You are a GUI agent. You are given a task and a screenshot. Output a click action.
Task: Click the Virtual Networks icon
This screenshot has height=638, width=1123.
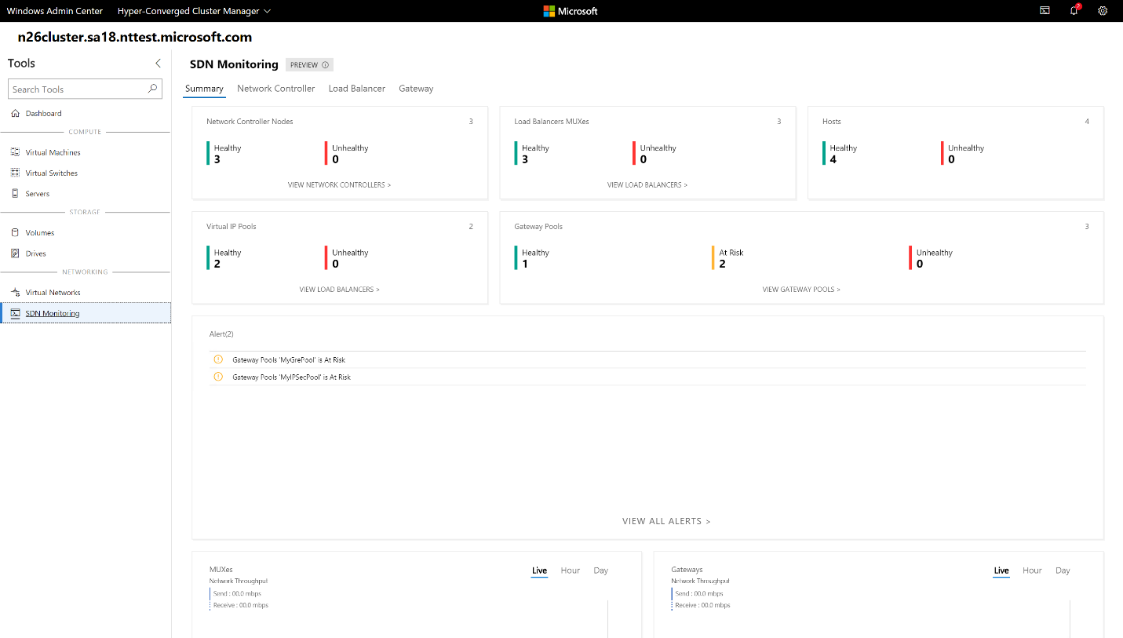(16, 293)
